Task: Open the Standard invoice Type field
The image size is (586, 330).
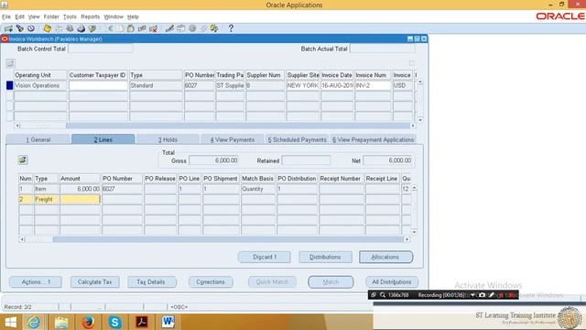Action: tap(157, 85)
